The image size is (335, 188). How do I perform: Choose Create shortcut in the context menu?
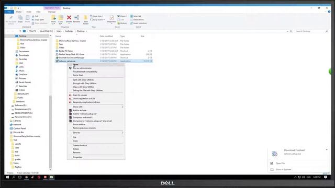coord(96,145)
